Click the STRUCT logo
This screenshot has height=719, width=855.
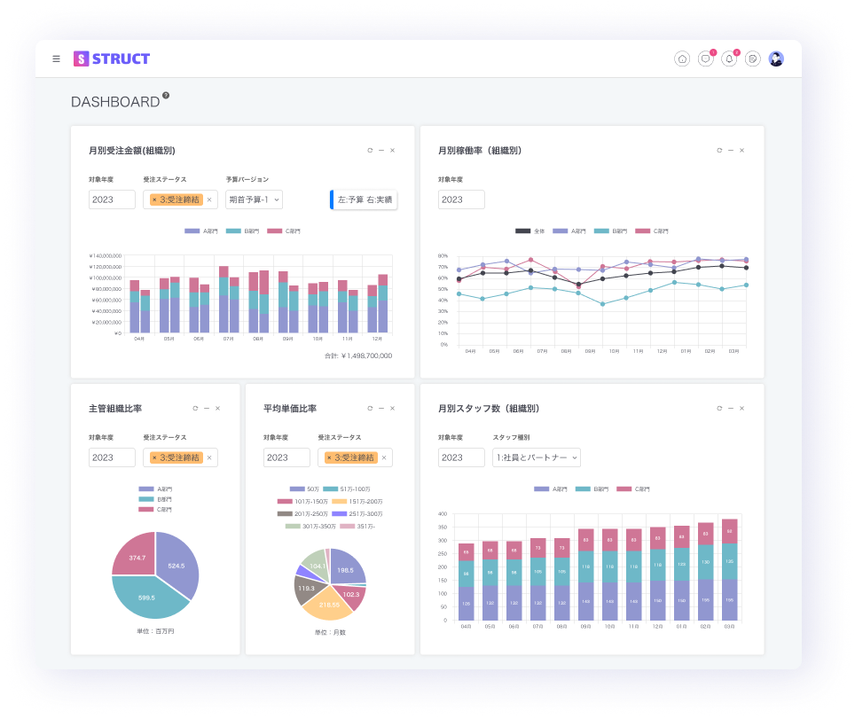pos(112,59)
